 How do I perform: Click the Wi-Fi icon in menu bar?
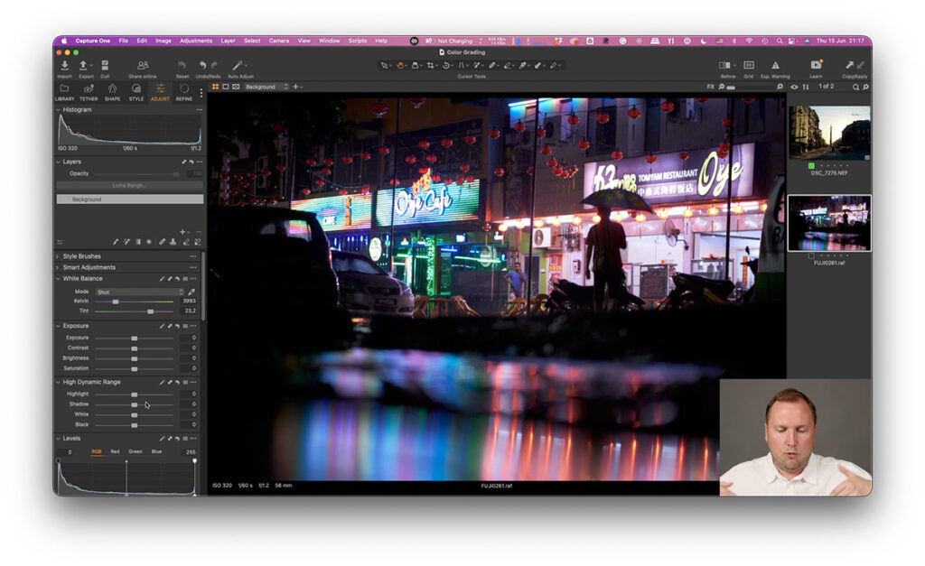tap(749, 41)
